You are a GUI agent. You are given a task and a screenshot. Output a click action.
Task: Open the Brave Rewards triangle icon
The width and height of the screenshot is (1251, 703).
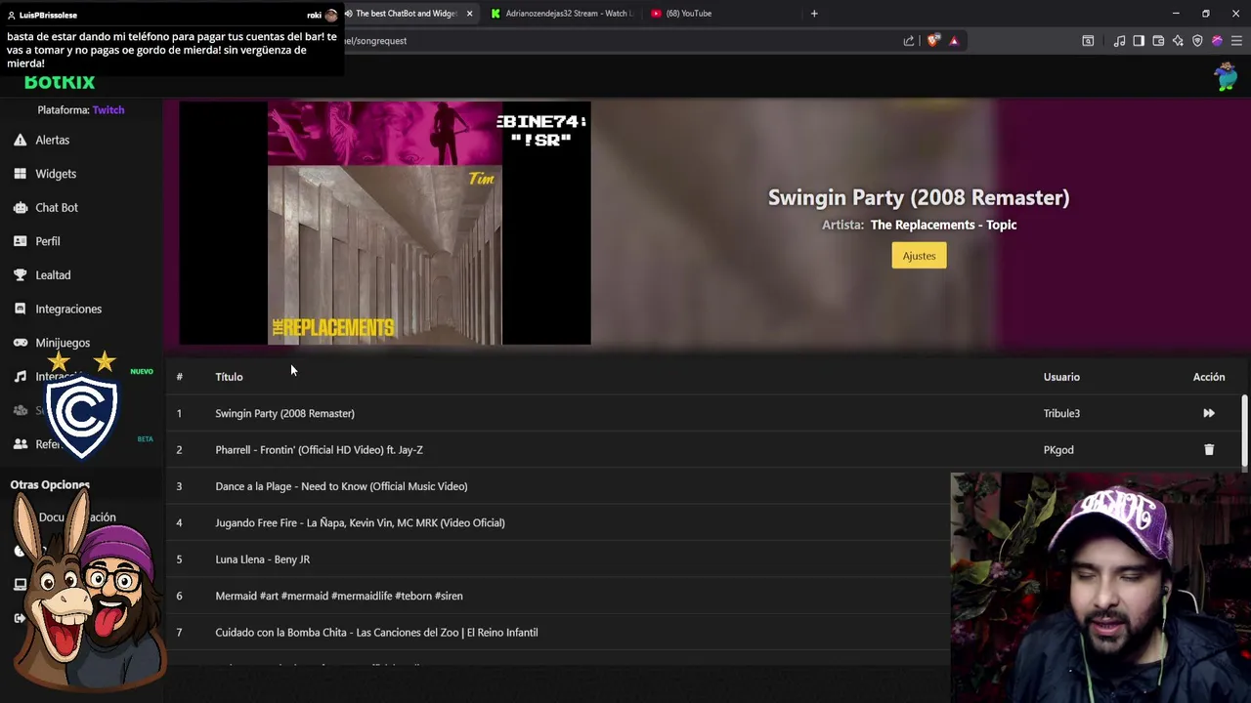point(954,41)
